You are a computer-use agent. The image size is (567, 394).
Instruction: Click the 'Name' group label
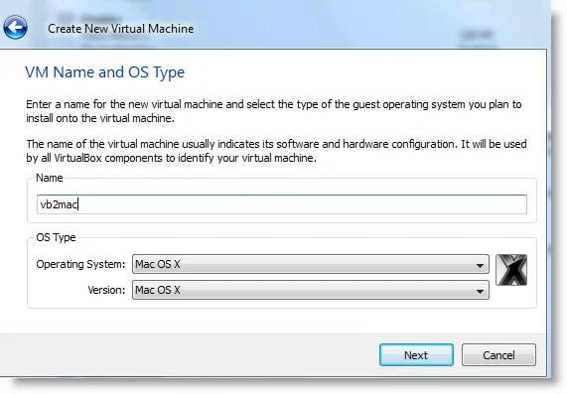(x=50, y=178)
